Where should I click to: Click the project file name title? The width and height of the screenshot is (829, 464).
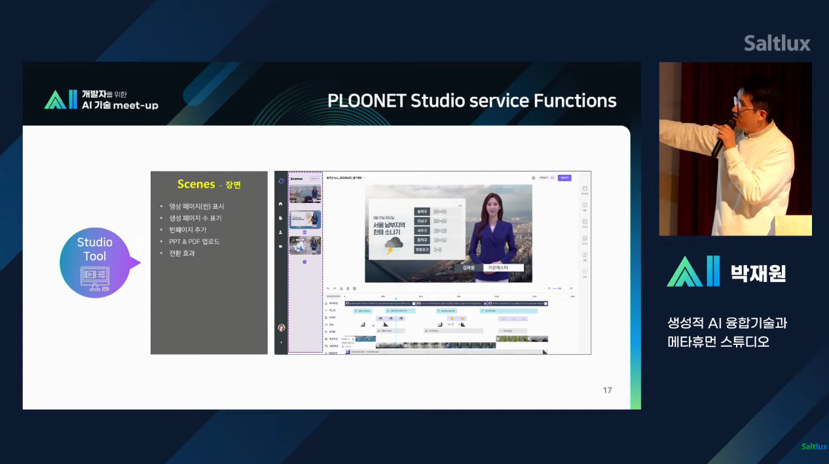[x=344, y=178]
